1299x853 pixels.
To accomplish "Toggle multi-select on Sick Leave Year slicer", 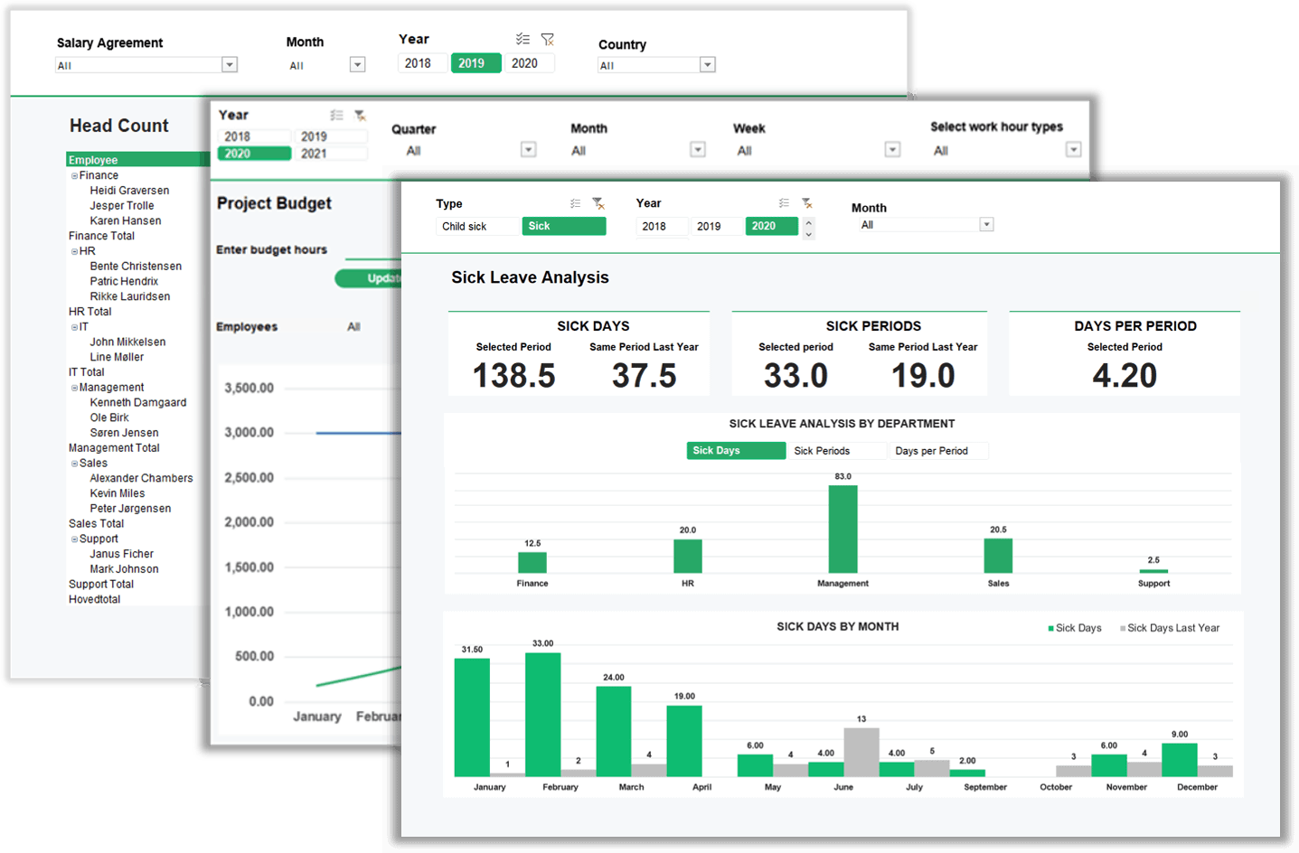I will pos(784,203).
